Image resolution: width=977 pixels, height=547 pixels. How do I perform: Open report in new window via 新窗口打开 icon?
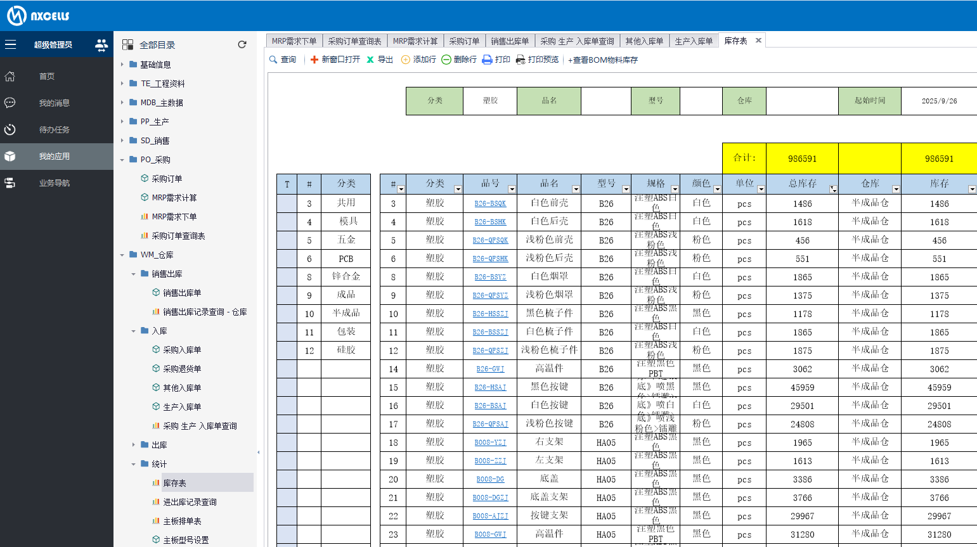[x=334, y=60]
